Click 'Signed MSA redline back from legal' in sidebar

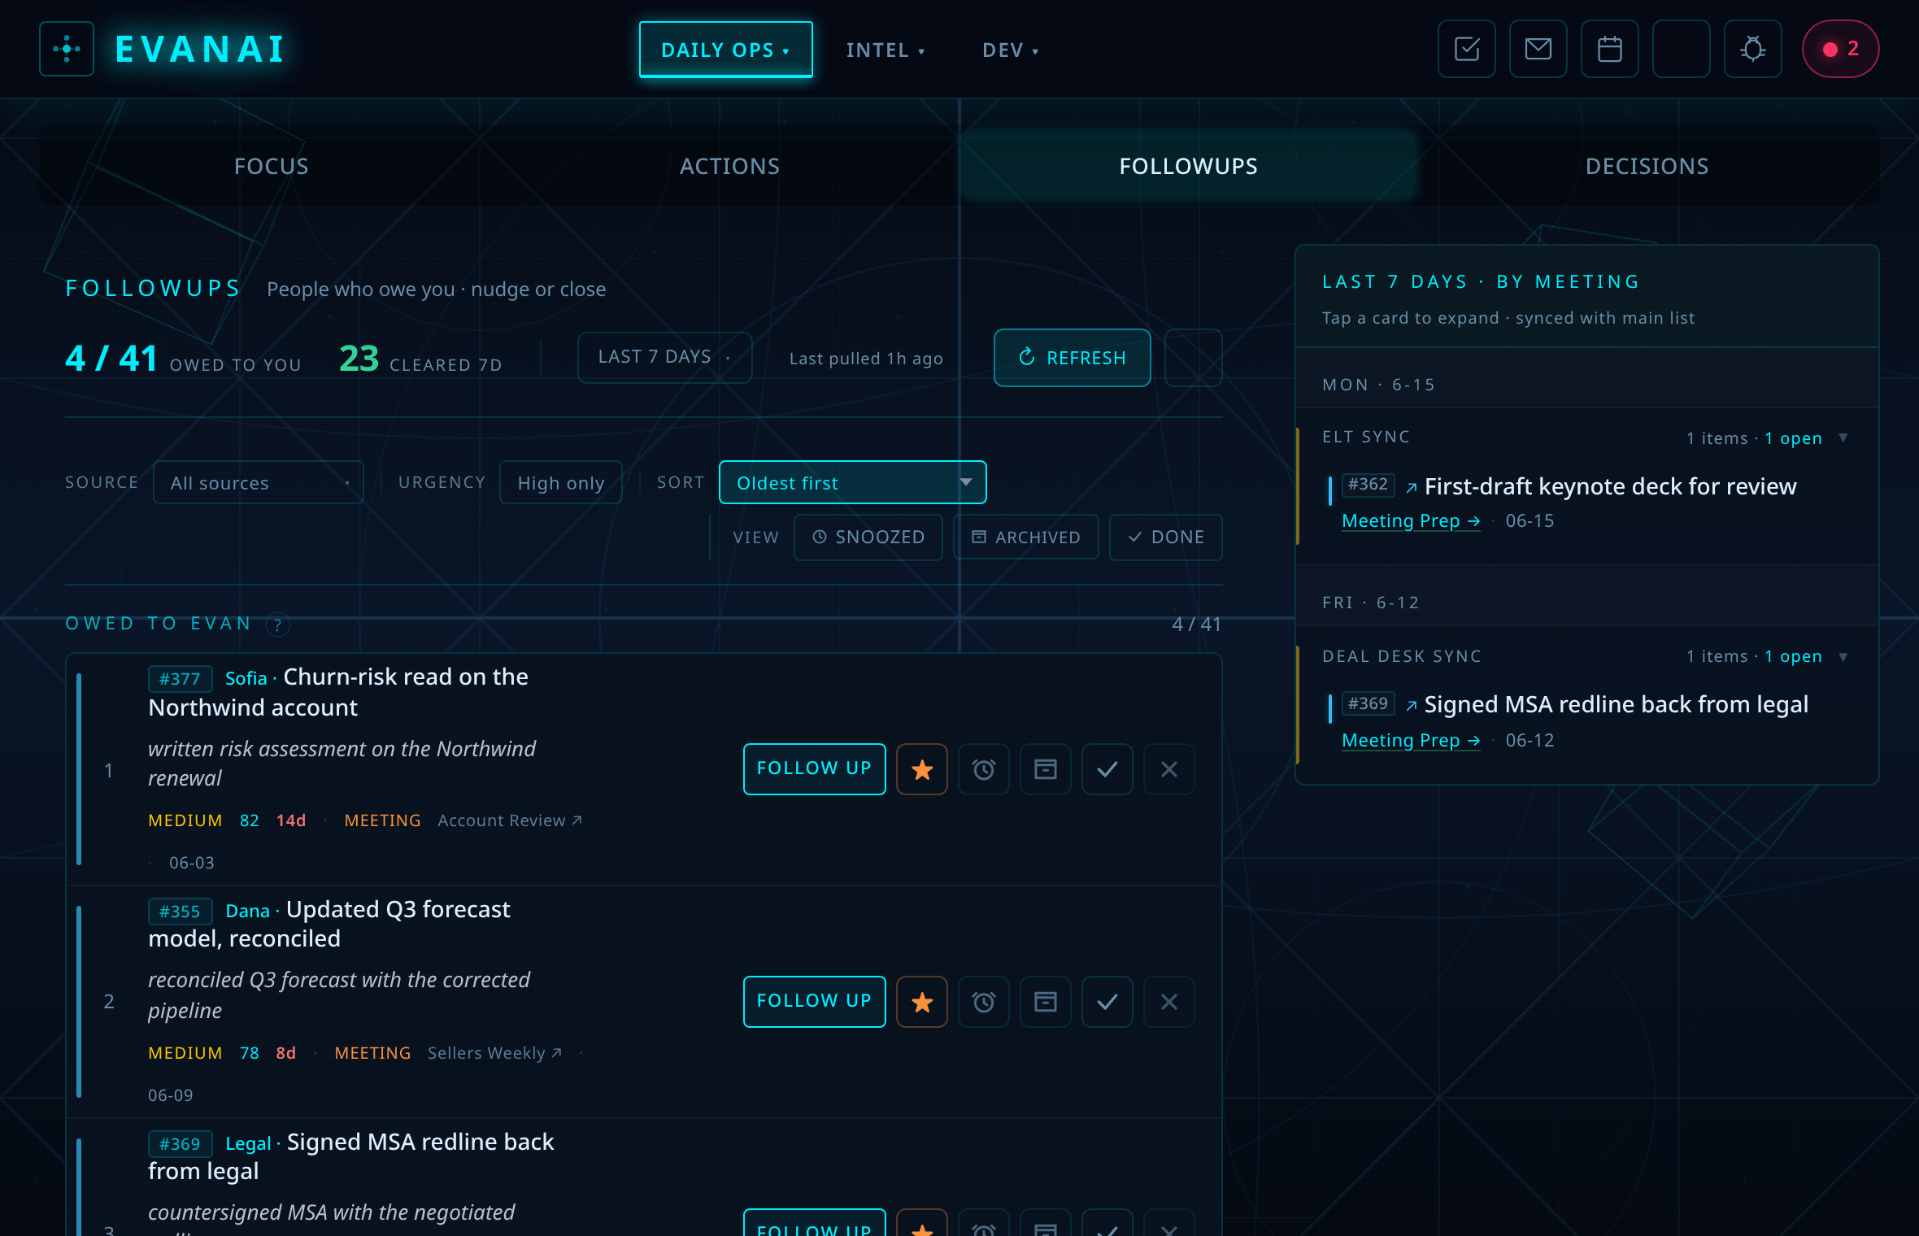click(x=1616, y=704)
